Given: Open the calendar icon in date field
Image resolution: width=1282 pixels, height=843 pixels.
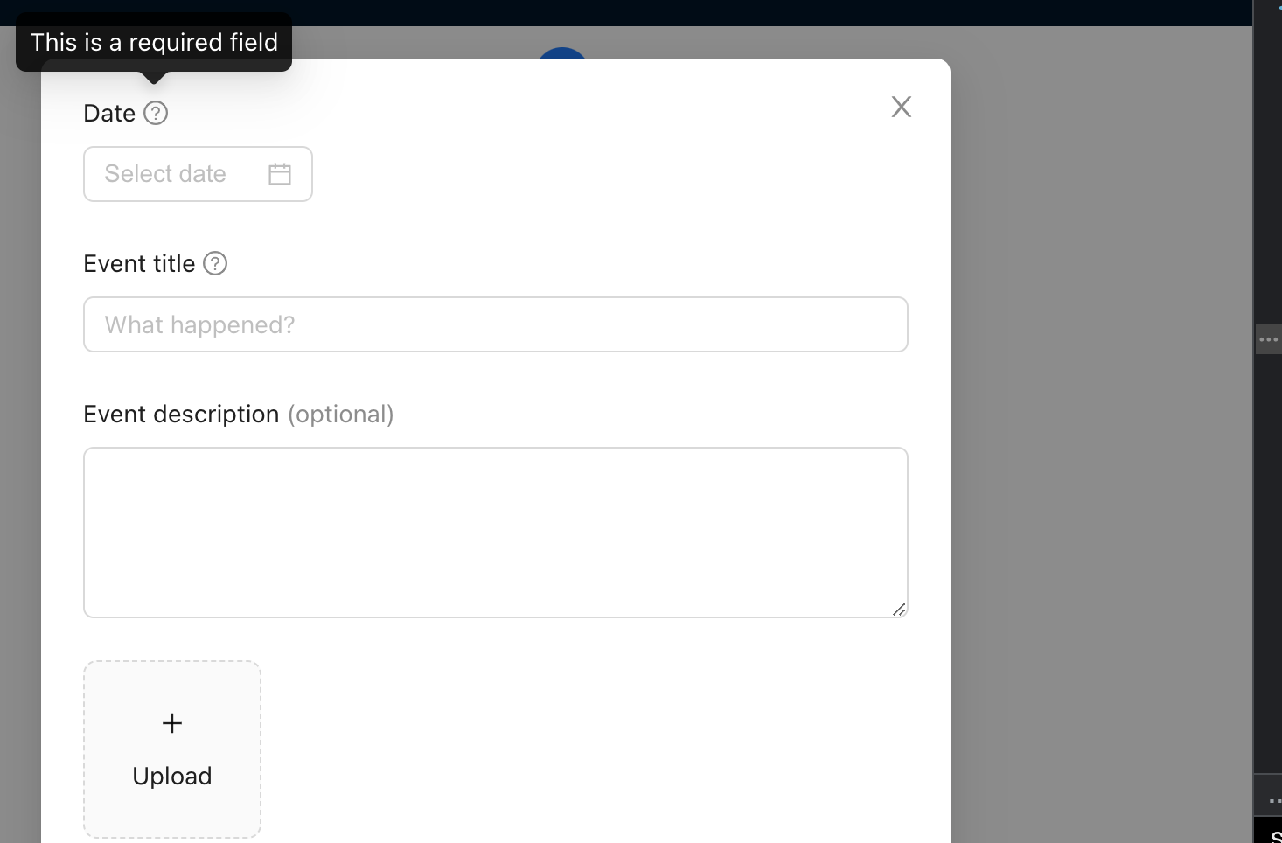Looking at the screenshot, I should (x=280, y=174).
